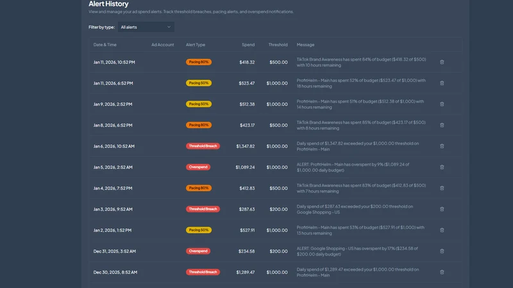Select the date Jan 6, 2026, 10:52 AM

click(x=114, y=147)
